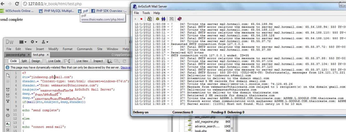Click the greyed mailbox icon in ArGoSoft toolbar
The width and height of the screenshot is (346, 132).
(x=171, y=19)
